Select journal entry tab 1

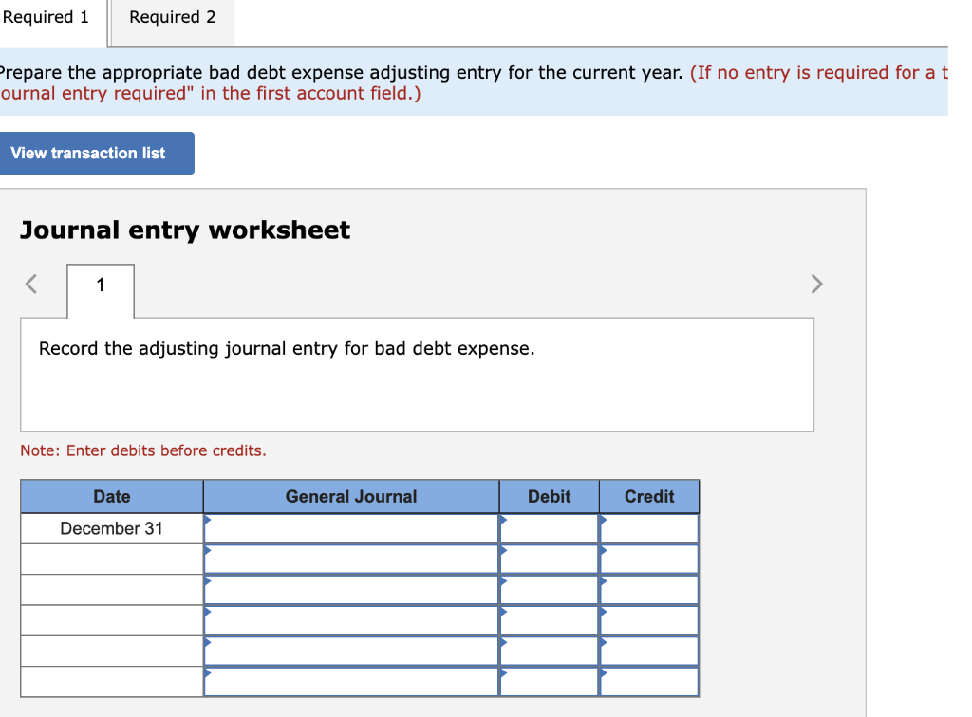click(x=101, y=290)
